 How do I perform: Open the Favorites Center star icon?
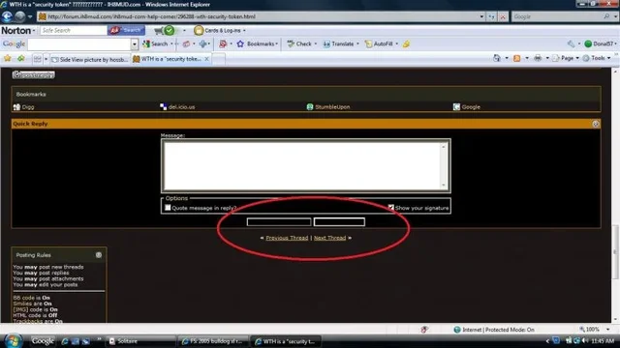(7, 58)
